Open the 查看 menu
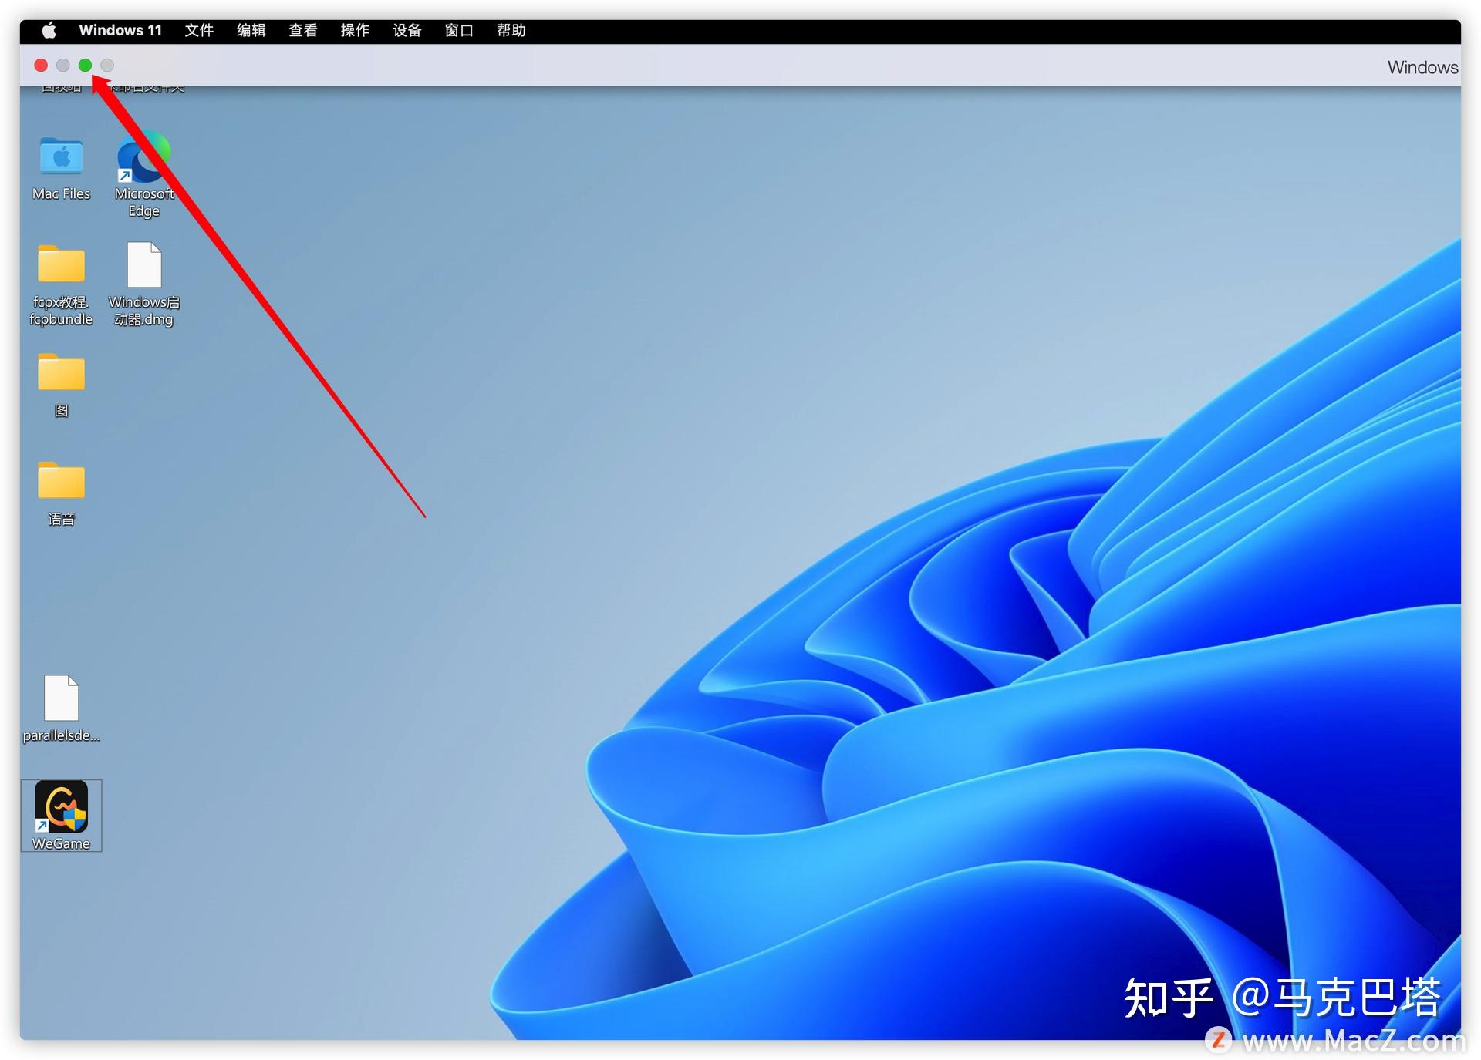The height and width of the screenshot is (1060, 1481). 302,30
